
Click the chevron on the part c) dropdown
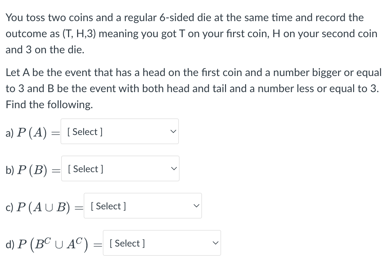tap(196, 206)
